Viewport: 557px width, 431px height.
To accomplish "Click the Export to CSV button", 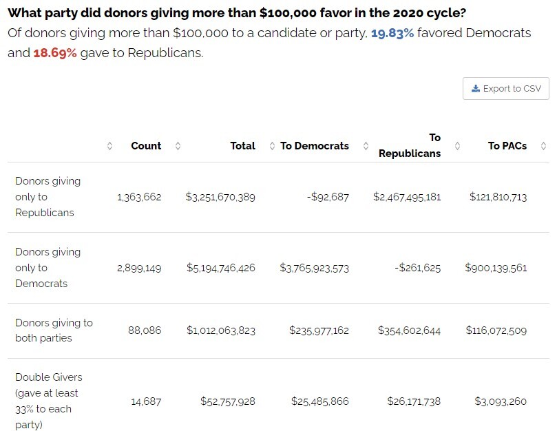I will 505,89.
